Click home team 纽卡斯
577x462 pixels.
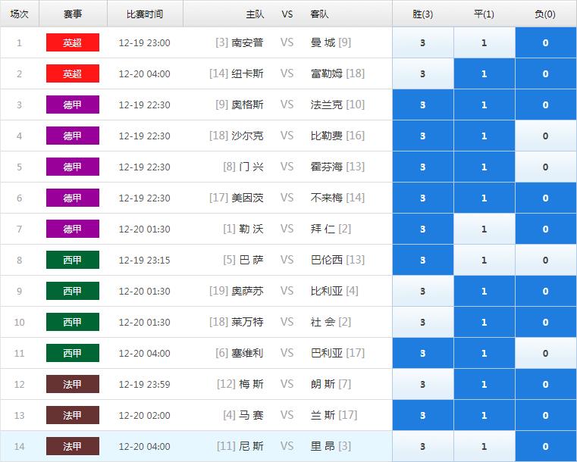coord(247,74)
